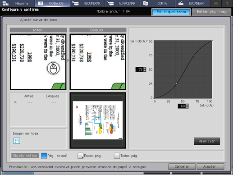233x175 pixels.
Task: Click the full page overview thumbnail
Action: coord(98,120)
